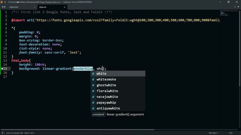Toggle the side bar from status bar icon
The width and height of the screenshot is (241, 135).
point(3,133)
